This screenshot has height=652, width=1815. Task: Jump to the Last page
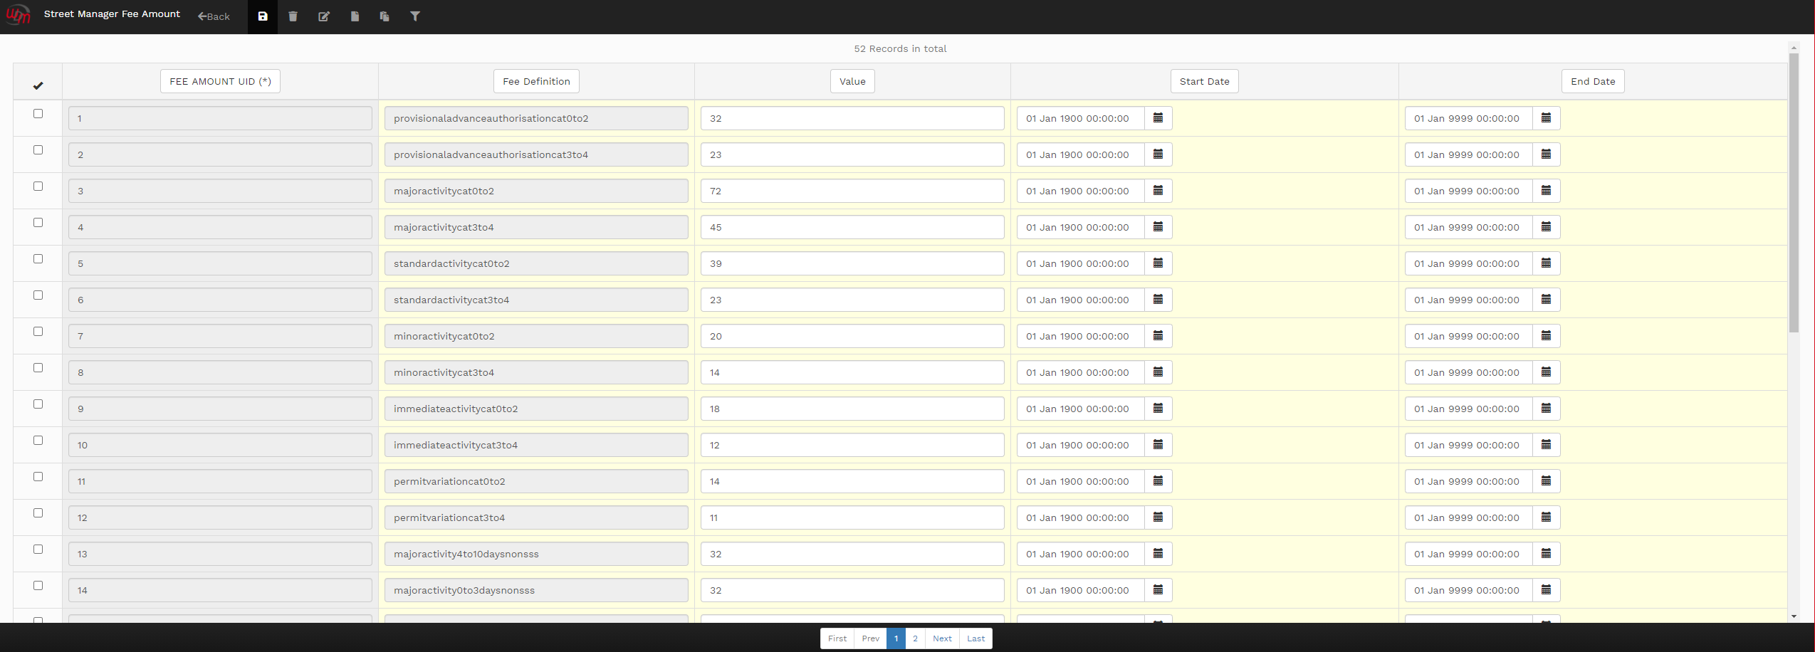[x=976, y=638]
